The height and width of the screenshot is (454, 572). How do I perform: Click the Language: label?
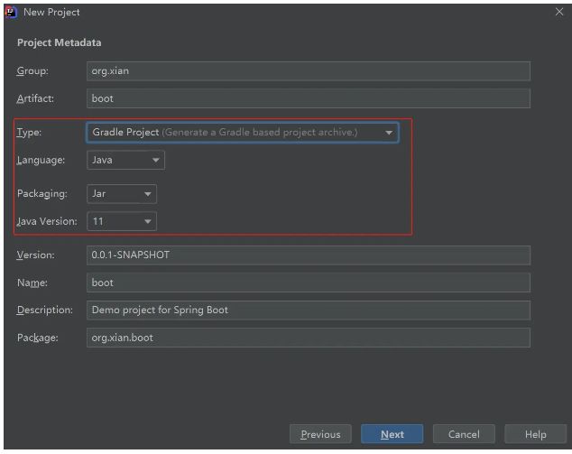pos(41,161)
